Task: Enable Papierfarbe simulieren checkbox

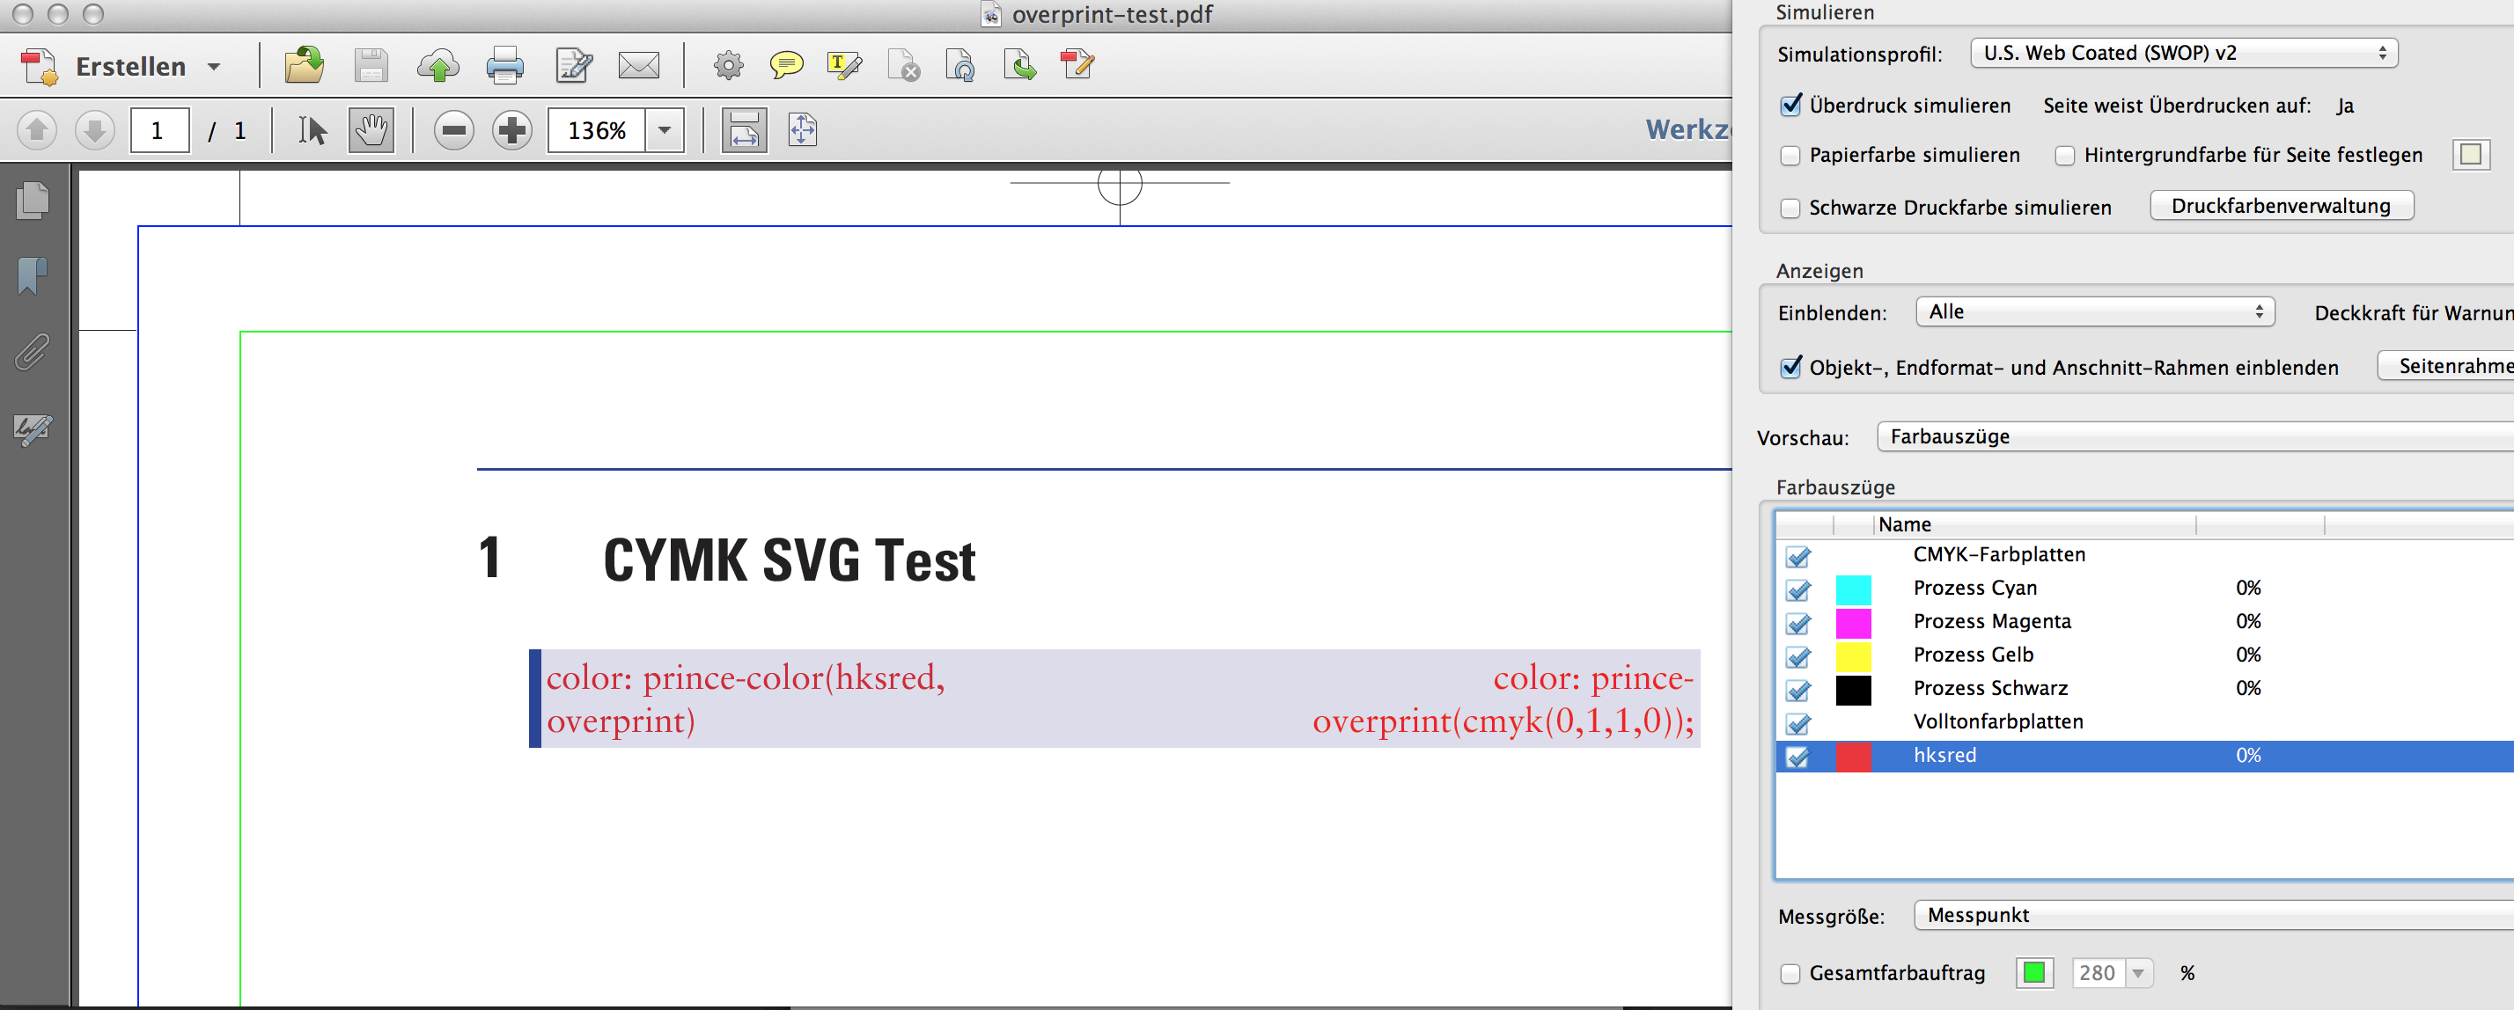Action: 1790,155
